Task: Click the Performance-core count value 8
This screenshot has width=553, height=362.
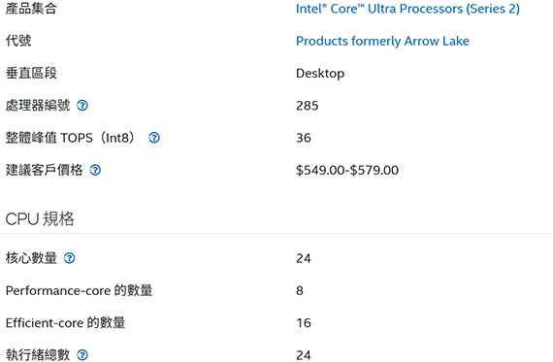Action: pyautogui.click(x=300, y=291)
